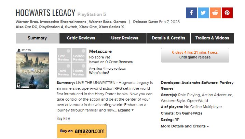Open More Details and Credits link
The height and width of the screenshot is (139, 245).
click(185, 126)
